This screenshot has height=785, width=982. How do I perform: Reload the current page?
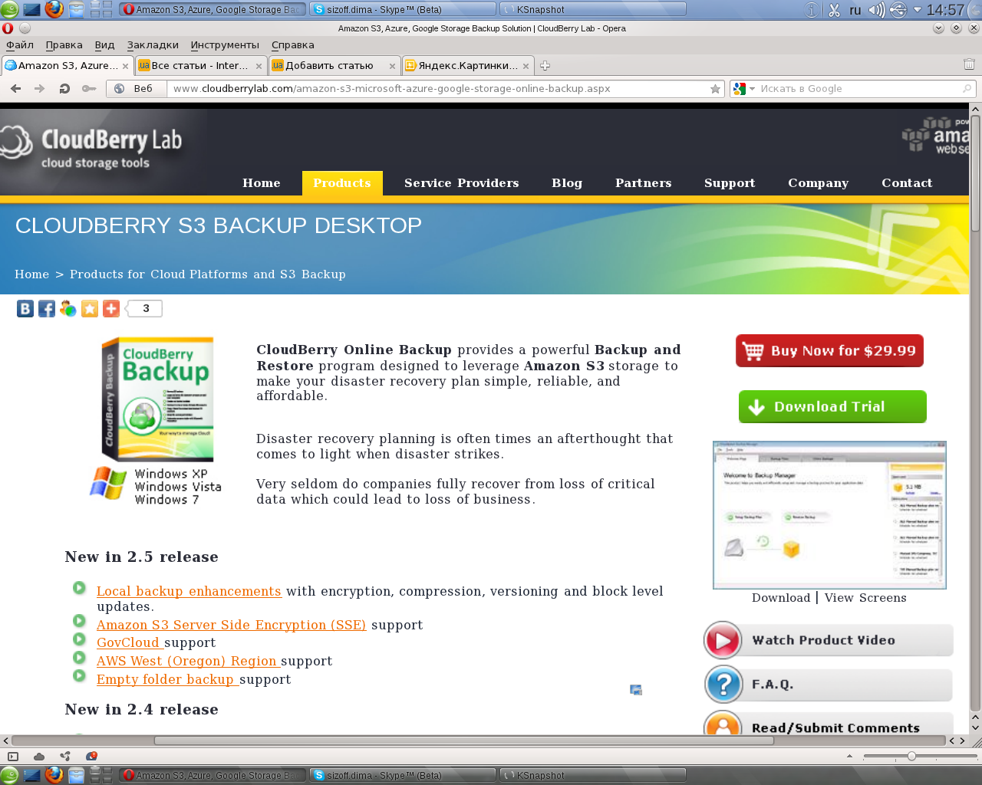pyautogui.click(x=64, y=89)
